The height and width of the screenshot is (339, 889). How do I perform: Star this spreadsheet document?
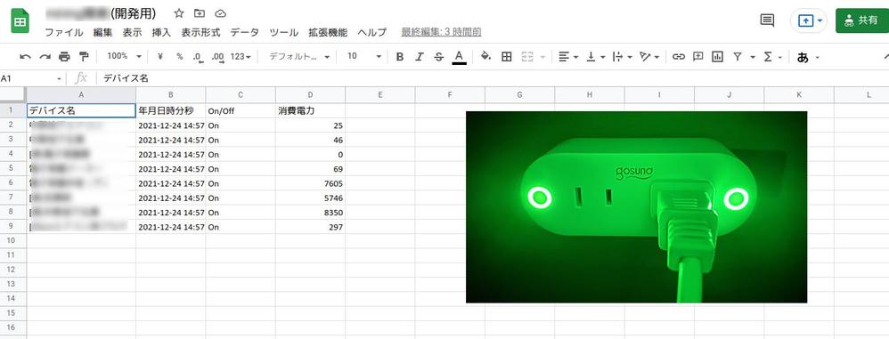pos(178,13)
